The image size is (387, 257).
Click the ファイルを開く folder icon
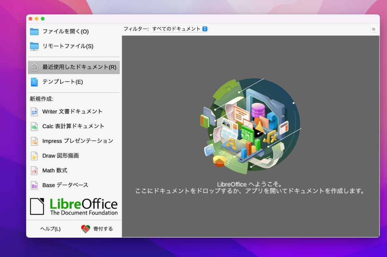tap(34, 31)
